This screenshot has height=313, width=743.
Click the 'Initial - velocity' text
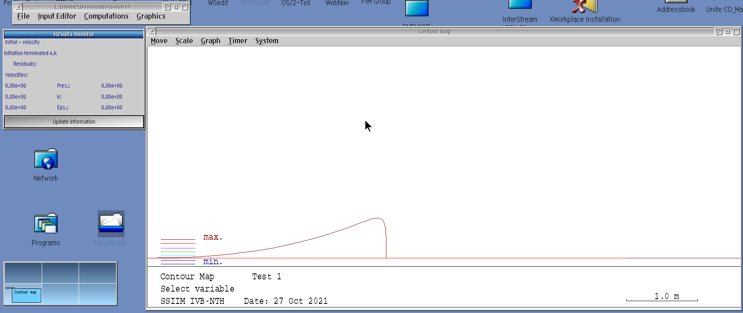[22, 42]
